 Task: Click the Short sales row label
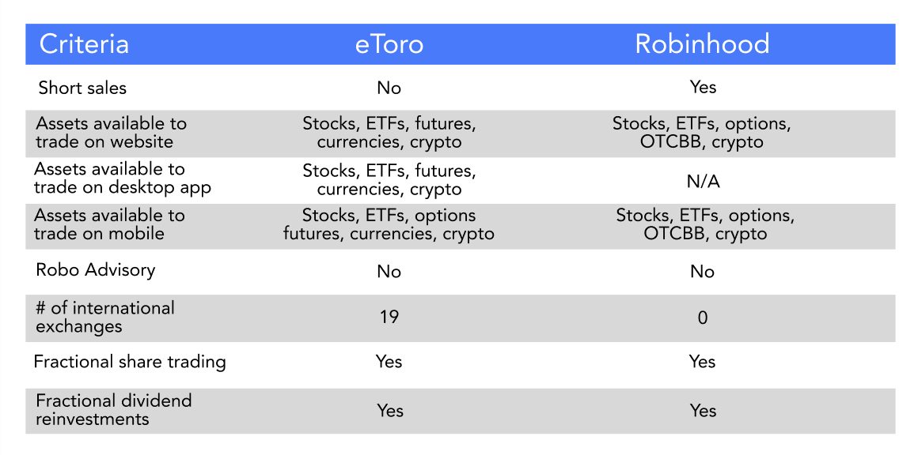pos(82,88)
